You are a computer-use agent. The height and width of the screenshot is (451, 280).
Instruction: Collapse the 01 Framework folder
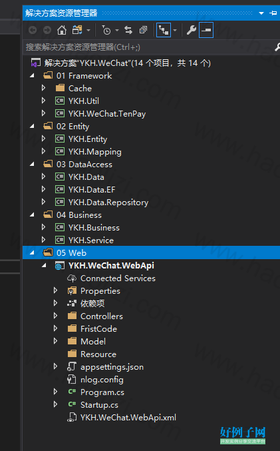(32, 76)
